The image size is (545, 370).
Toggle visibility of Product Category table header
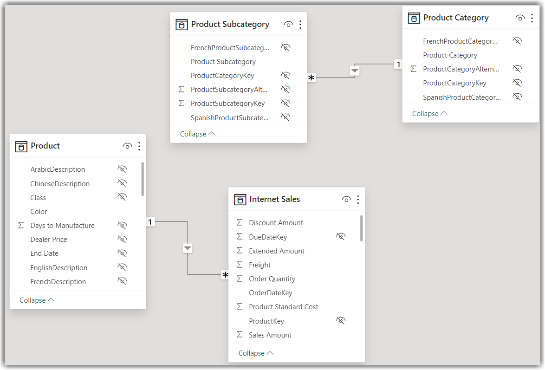(520, 18)
